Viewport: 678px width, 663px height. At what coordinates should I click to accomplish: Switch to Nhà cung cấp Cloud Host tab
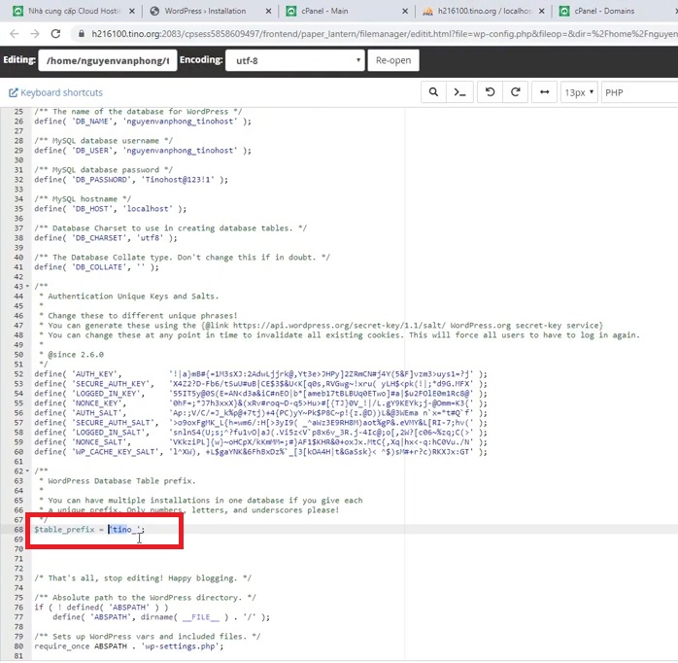[74, 11]
